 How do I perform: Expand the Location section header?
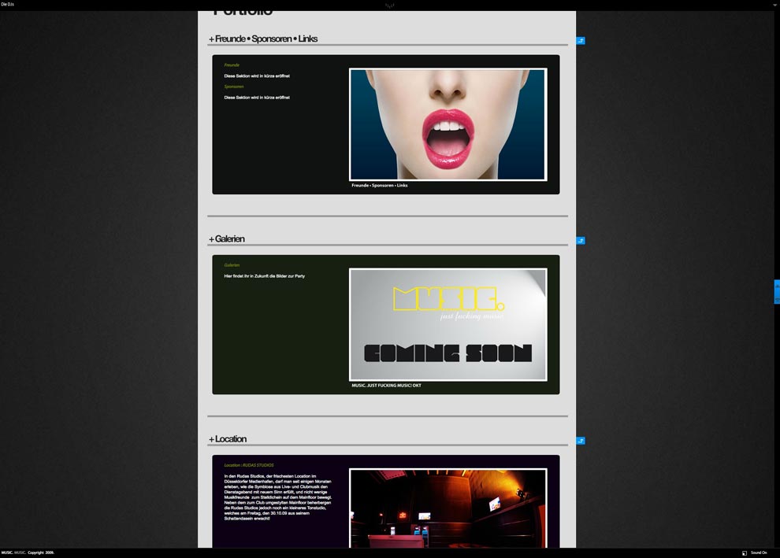tap(228, 438)
